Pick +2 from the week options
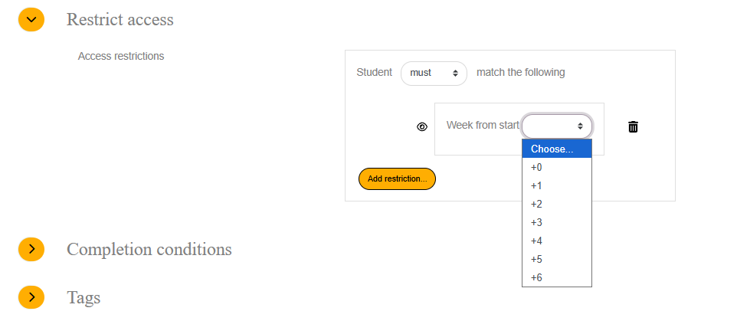 click(x=557, y=204)
